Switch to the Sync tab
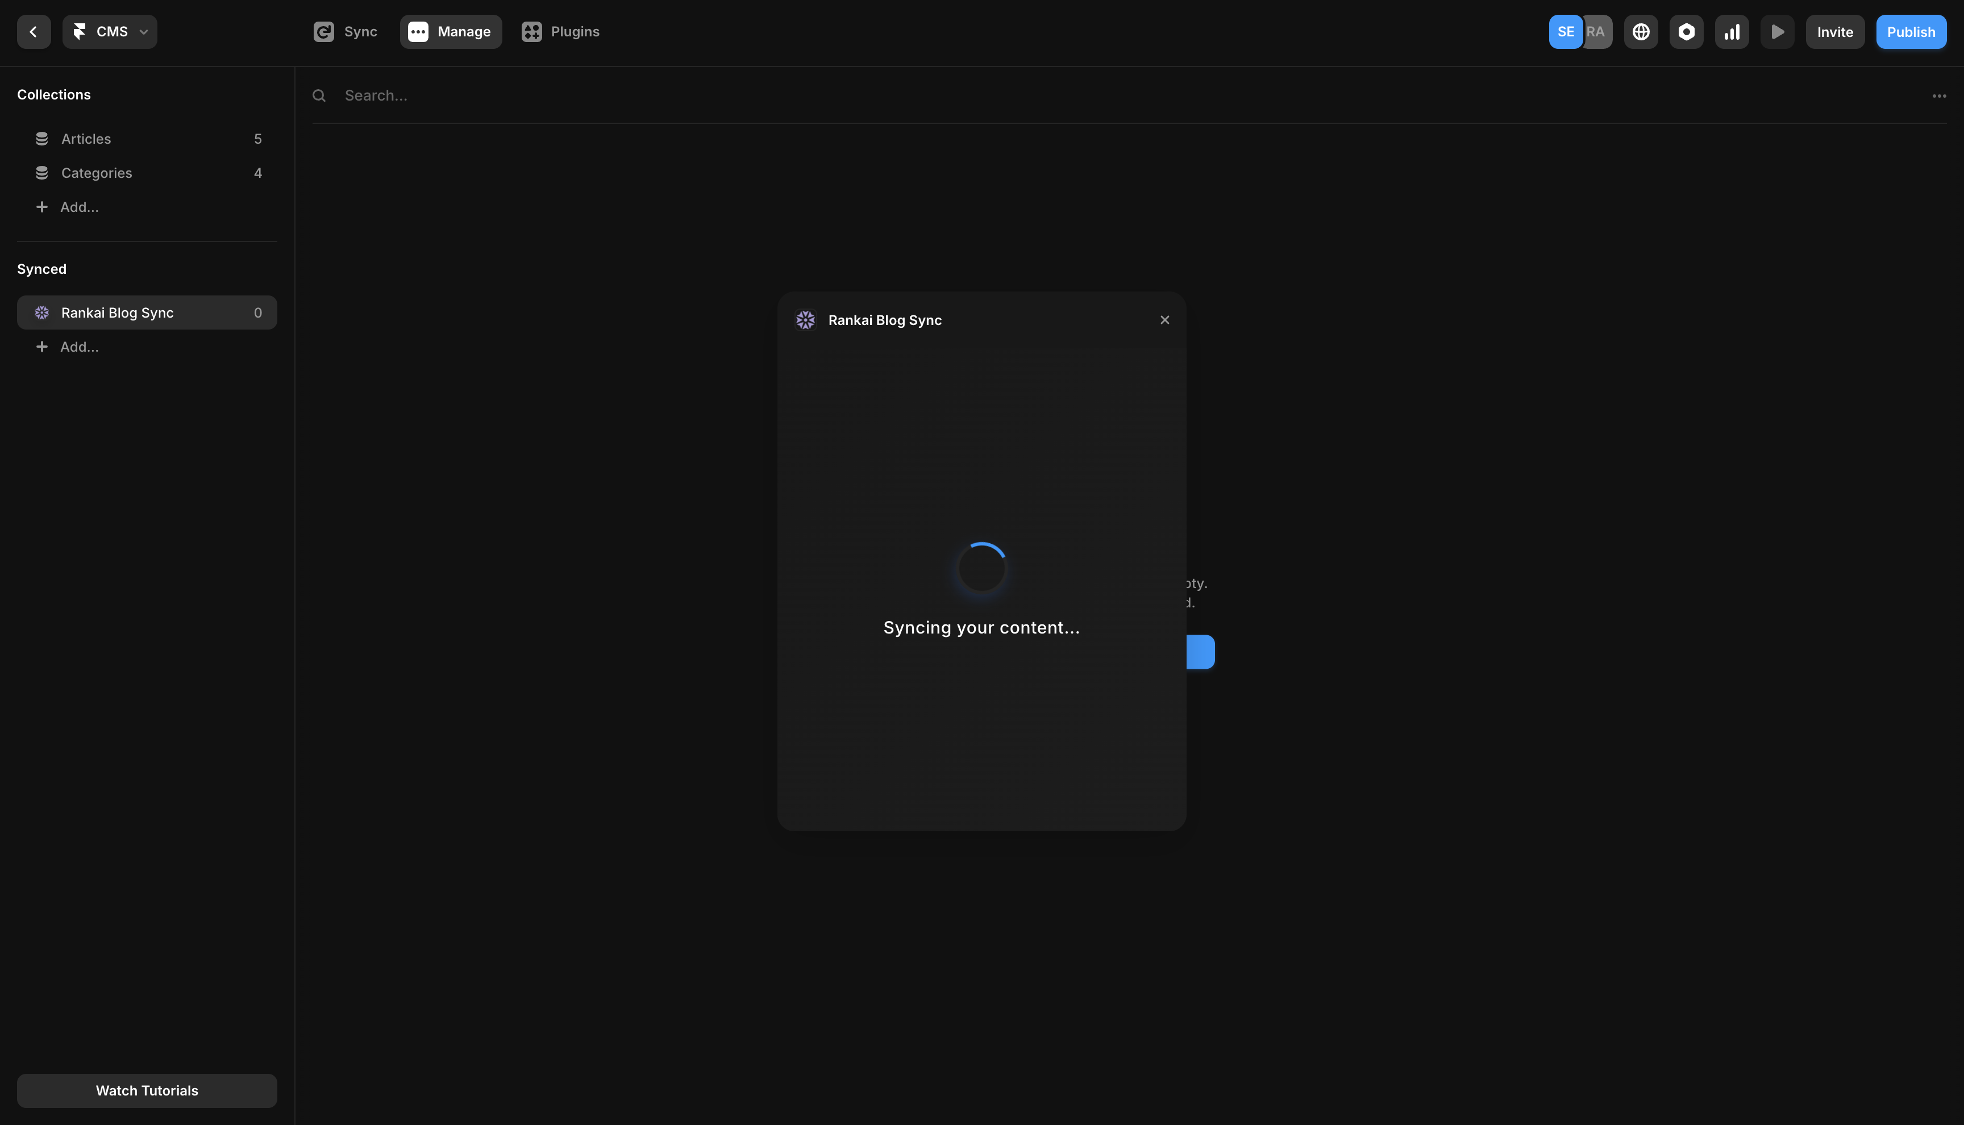The width and height of the screenshot is (1964, 1125). pyautogui.click(x=344, y=32)
